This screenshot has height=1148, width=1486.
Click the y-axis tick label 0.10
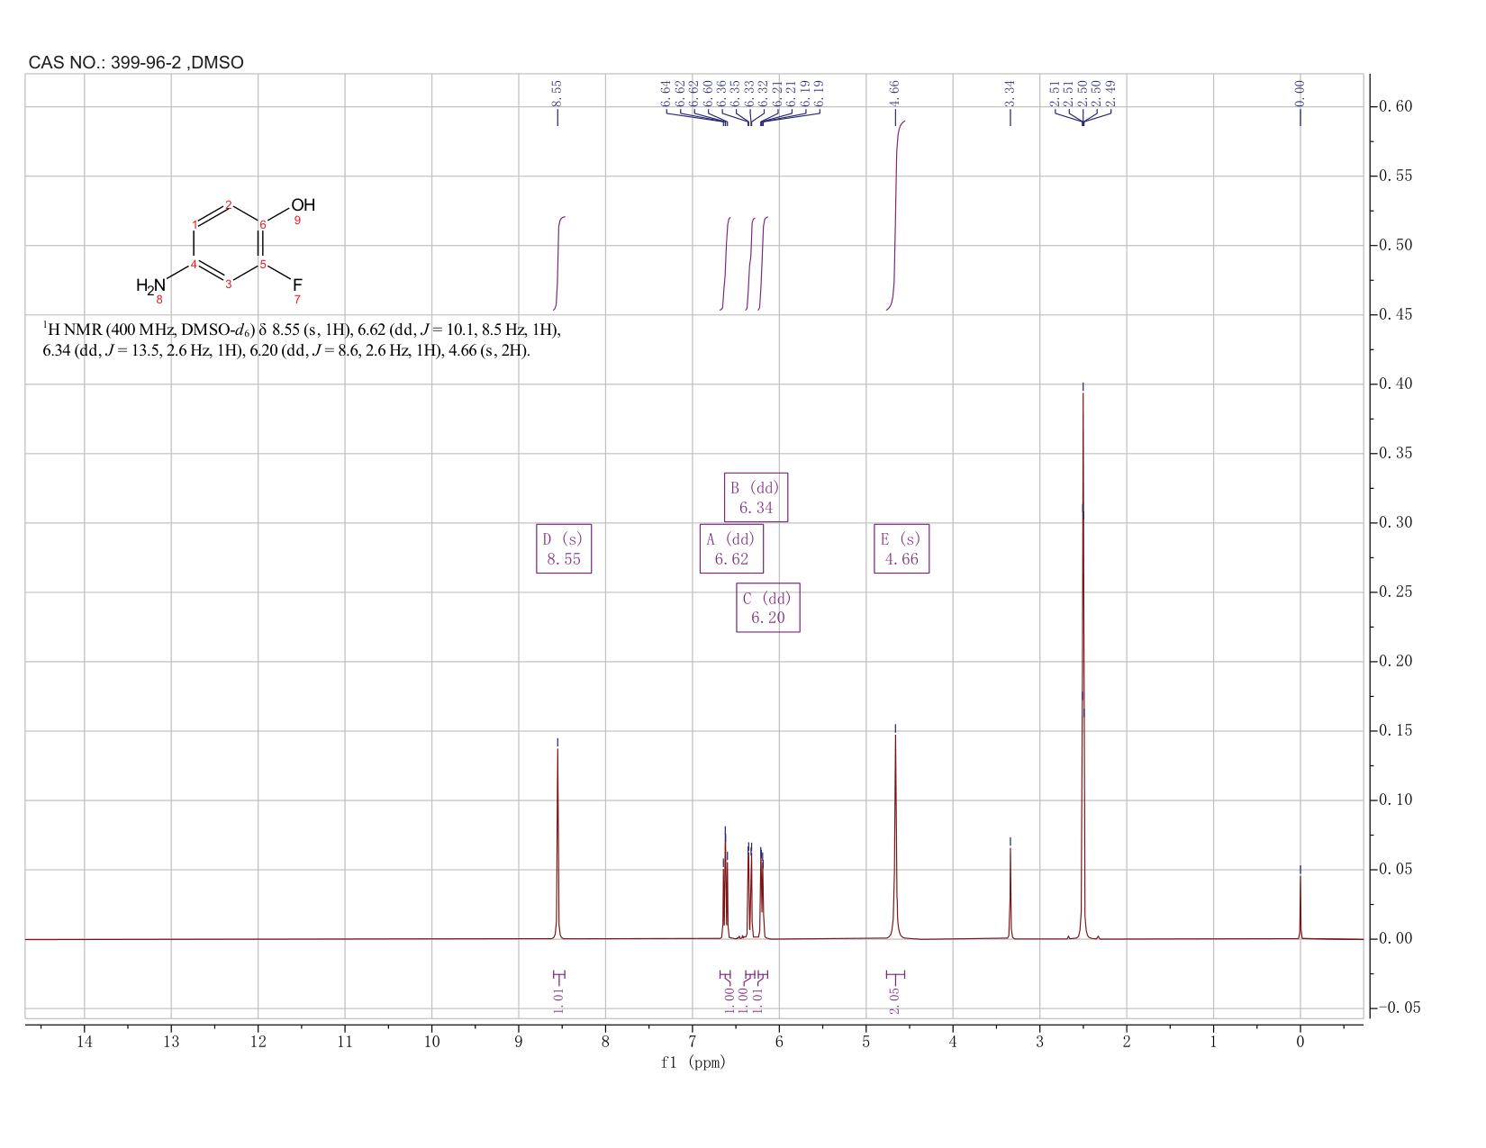(x=1394, y=800)
